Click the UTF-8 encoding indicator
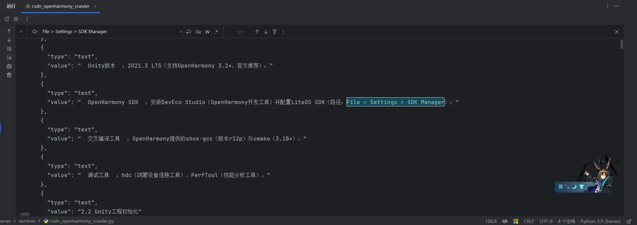This screenshot has height=225, width=637. click(546, 221)
